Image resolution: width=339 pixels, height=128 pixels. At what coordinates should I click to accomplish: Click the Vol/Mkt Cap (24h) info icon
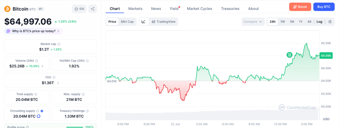tap(88, 61)
